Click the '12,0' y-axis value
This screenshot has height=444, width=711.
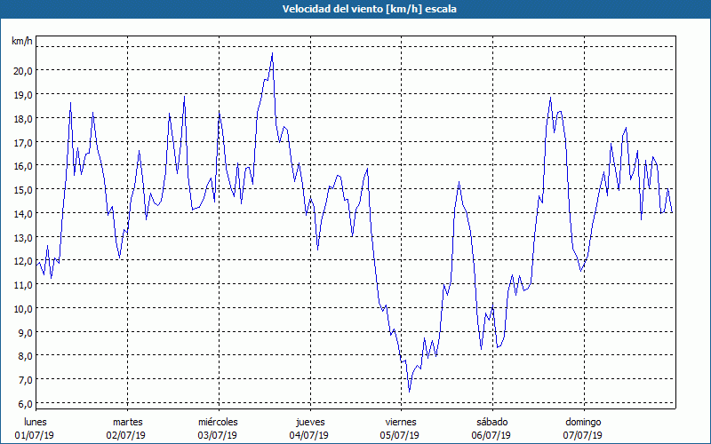click(x=24, y=261)
